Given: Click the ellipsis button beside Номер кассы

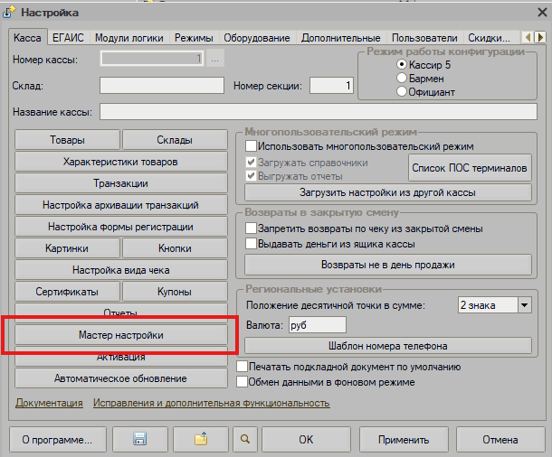Looking at the screenshot, I should click(x=215, y=60).
